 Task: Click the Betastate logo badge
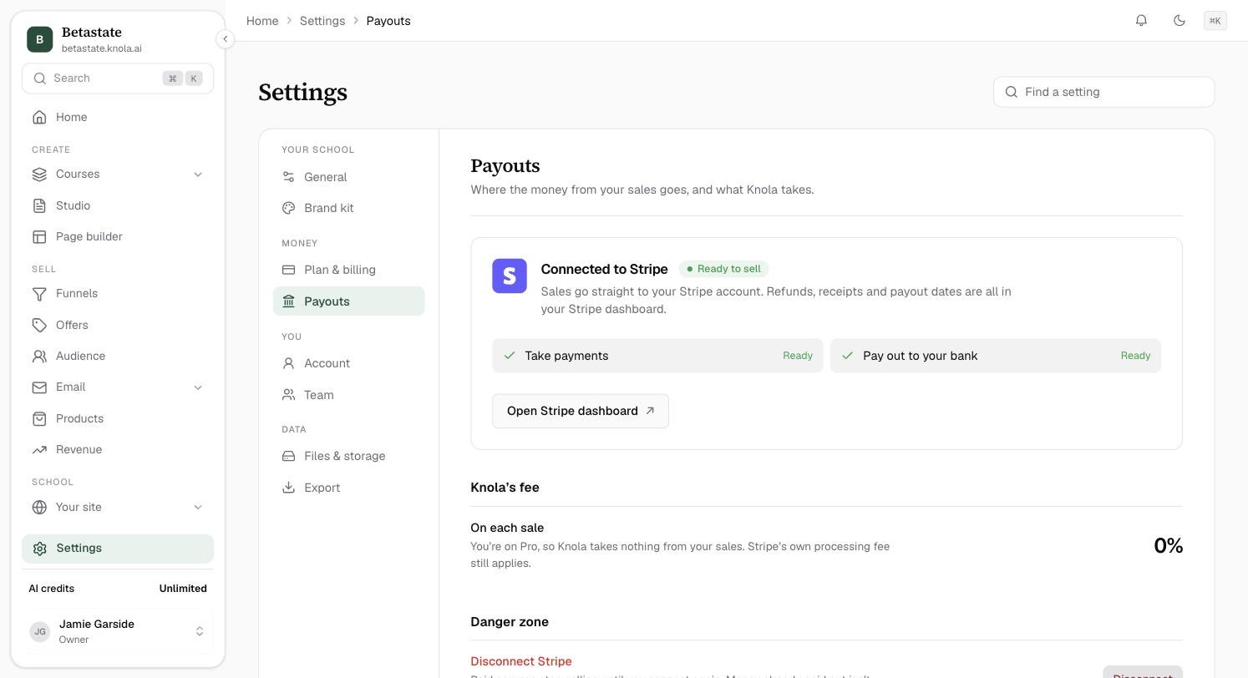pyautogui.click(x=39, y=39)
